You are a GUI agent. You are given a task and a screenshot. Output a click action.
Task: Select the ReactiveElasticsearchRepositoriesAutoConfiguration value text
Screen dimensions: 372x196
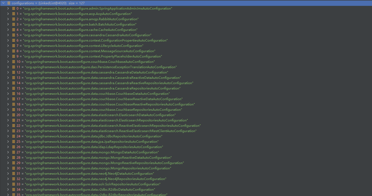tap(113, 126)
